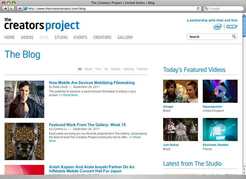Filter blog posts by Gaming

[x=129, y=69]
